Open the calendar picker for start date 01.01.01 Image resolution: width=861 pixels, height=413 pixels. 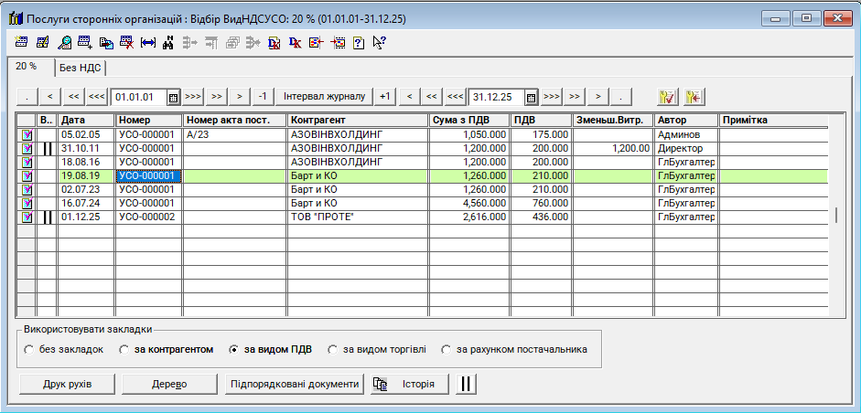click(174, 97)
